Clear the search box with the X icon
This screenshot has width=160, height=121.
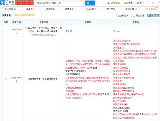(x=84, y=3)
